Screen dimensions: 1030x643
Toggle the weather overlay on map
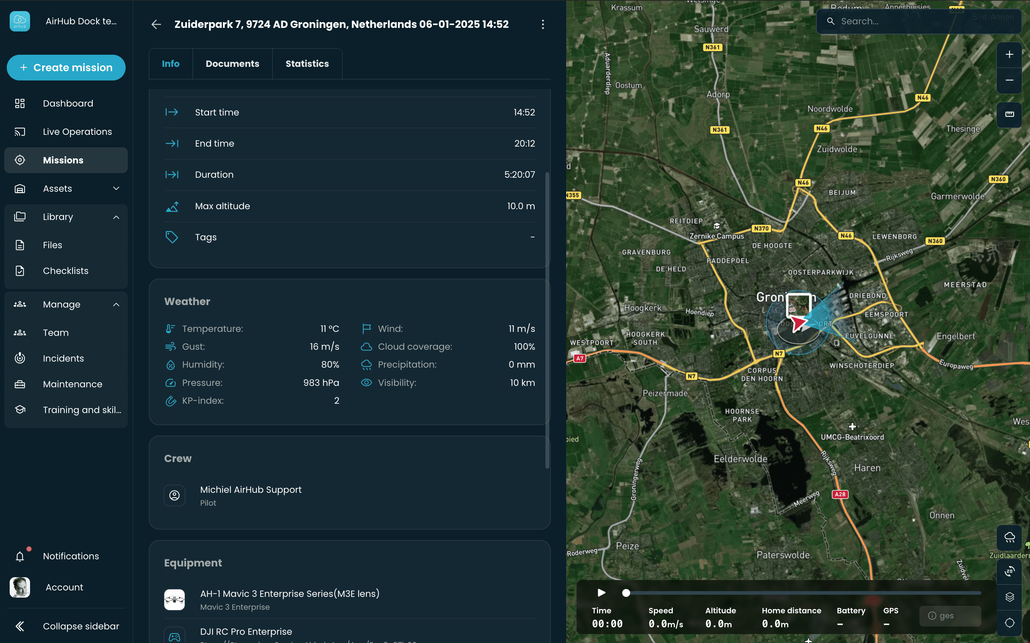coord(1009,538)
